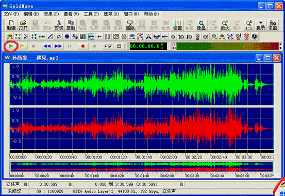Open the 窗口(W) menu
285x196 pixels.
click(131, 14)
